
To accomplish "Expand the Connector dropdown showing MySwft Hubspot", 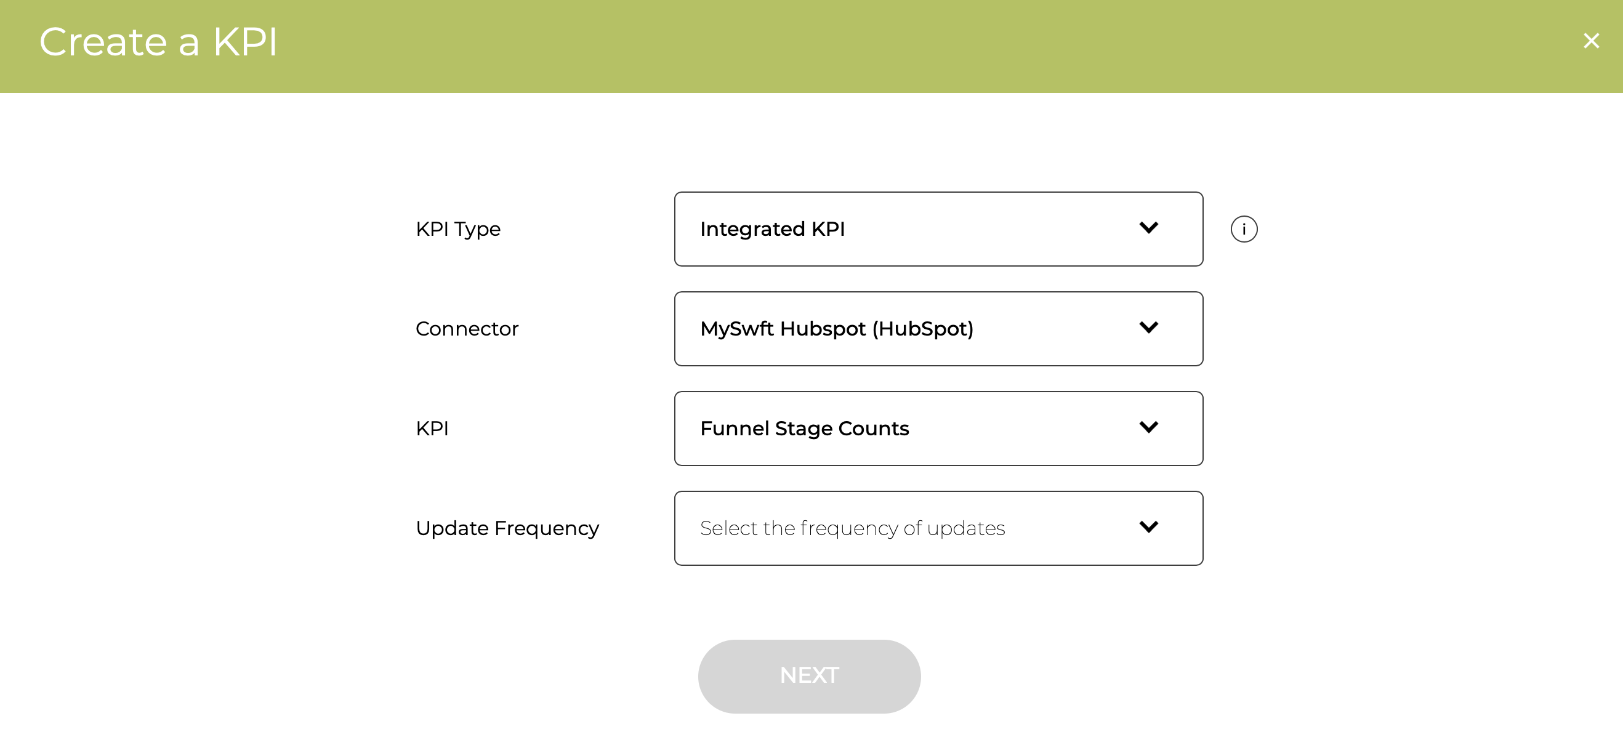I will 938,328.
